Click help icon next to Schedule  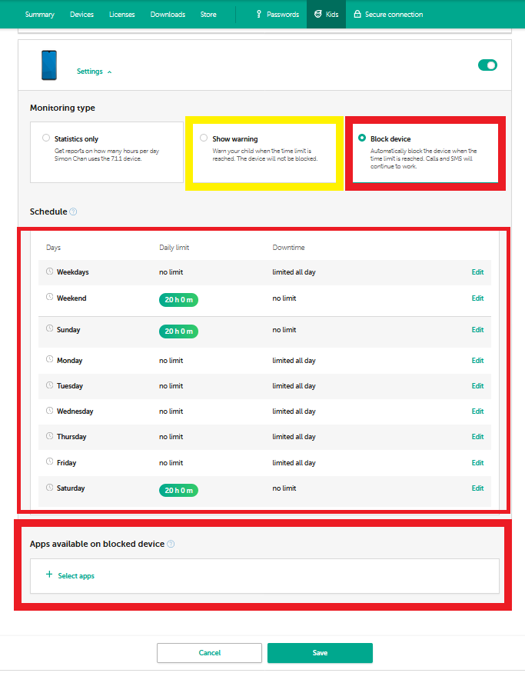[x=73, y=212]
